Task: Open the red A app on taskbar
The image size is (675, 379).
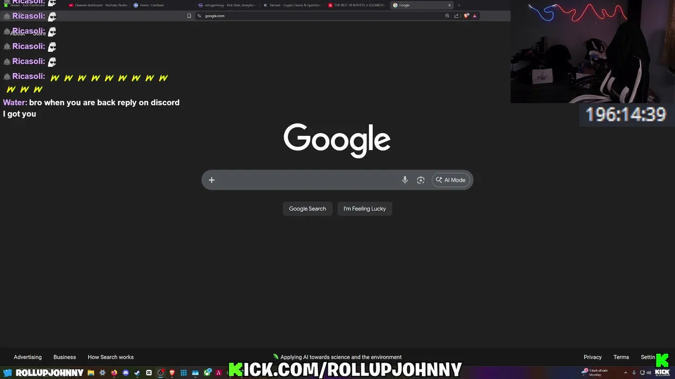Action: 218,373
